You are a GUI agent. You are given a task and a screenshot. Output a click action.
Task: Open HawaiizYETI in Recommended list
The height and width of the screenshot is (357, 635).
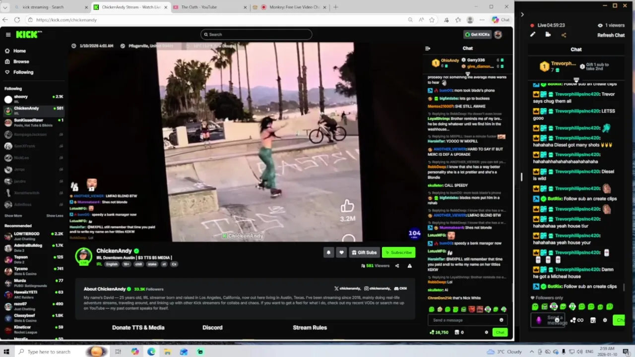34,294
